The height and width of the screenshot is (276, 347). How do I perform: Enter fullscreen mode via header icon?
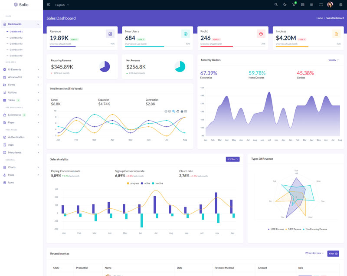click(321, 5)
